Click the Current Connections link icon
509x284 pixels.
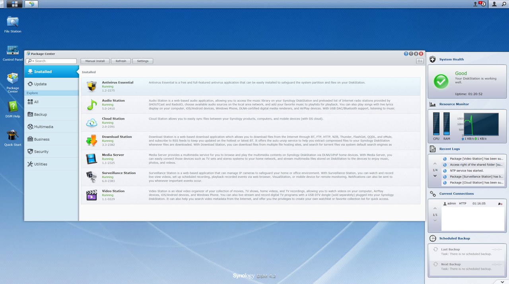(x=433, y=194)
